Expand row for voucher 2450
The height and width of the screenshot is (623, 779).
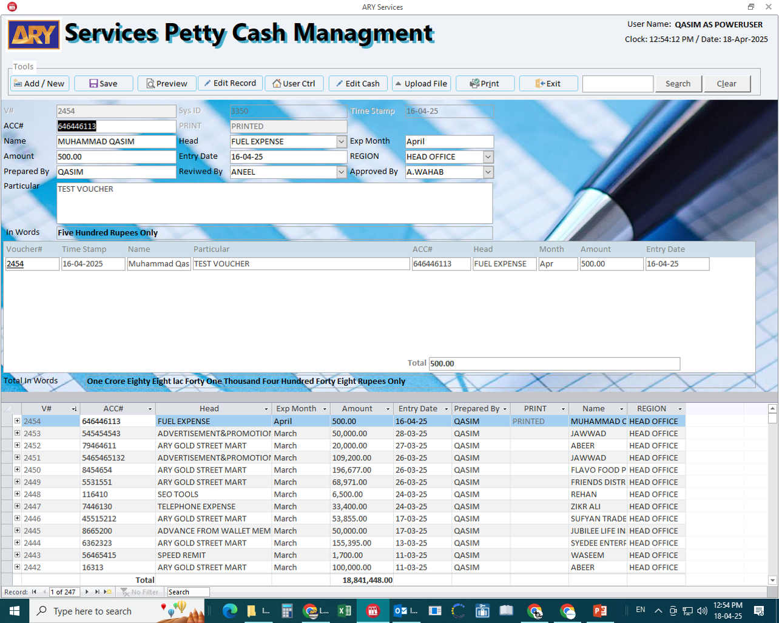pyautogui.click(x=17, y=470)
